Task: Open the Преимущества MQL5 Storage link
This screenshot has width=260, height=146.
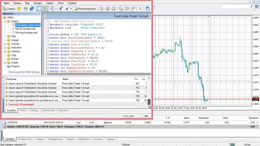Action: pos(24,72)
